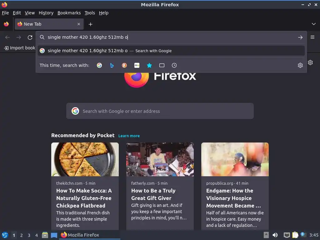Open new tab personalize gear icon

click(x=310, y=62)
